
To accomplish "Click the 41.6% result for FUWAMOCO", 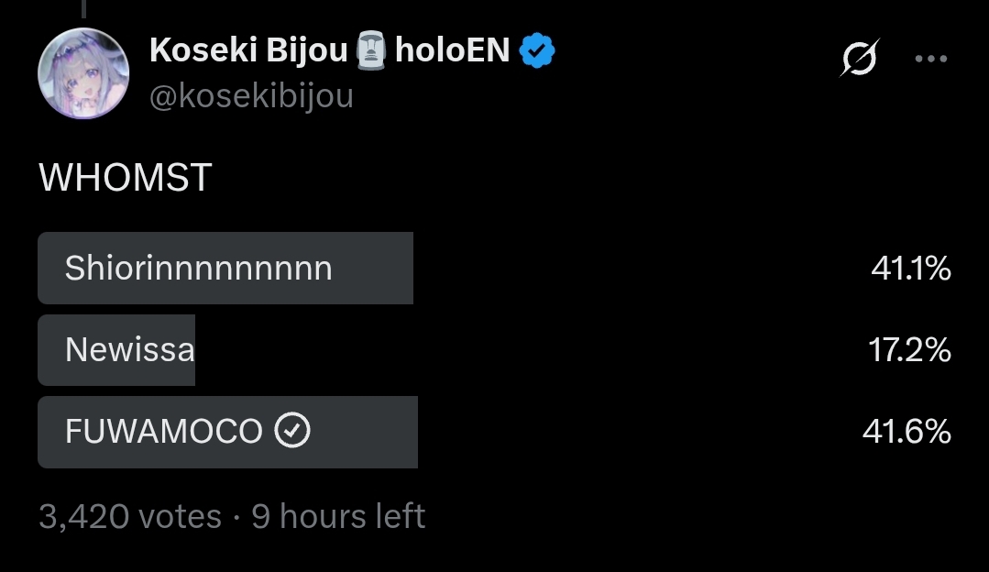I will point(907,431).
